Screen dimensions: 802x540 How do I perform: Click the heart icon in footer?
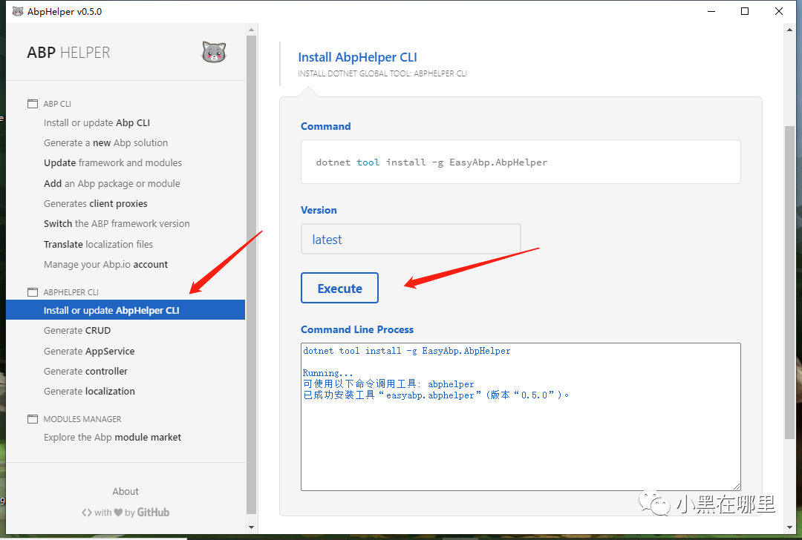pyautogui.click(x=118, y=513)
